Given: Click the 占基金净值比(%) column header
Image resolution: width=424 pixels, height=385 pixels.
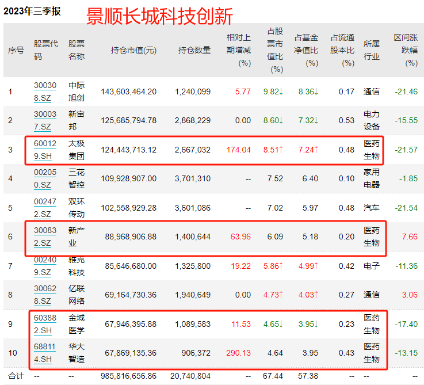Looking at the screenshot, I should point(306,50).
